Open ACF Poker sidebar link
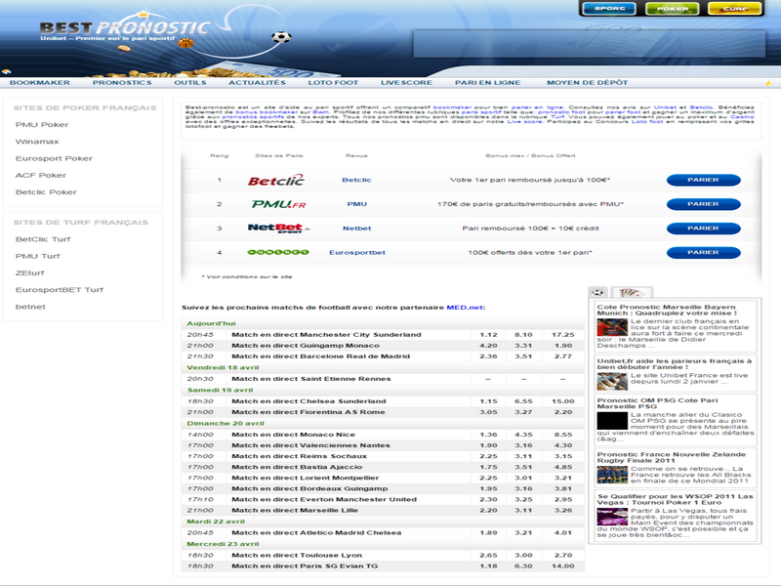The image size is (781, 586). click(41, 176)
